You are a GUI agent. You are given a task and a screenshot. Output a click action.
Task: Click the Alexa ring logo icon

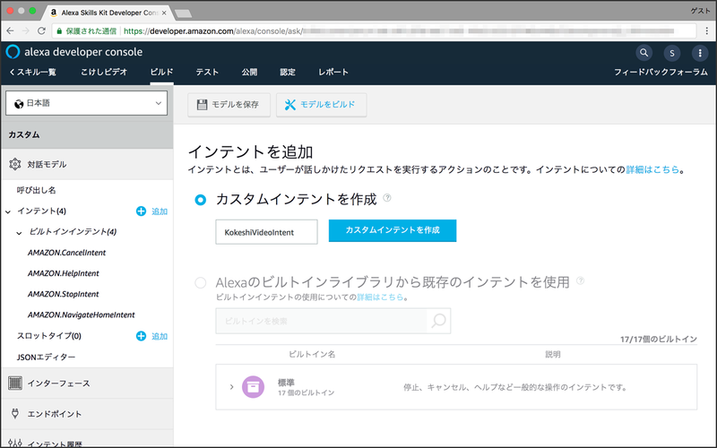point(13,52)
